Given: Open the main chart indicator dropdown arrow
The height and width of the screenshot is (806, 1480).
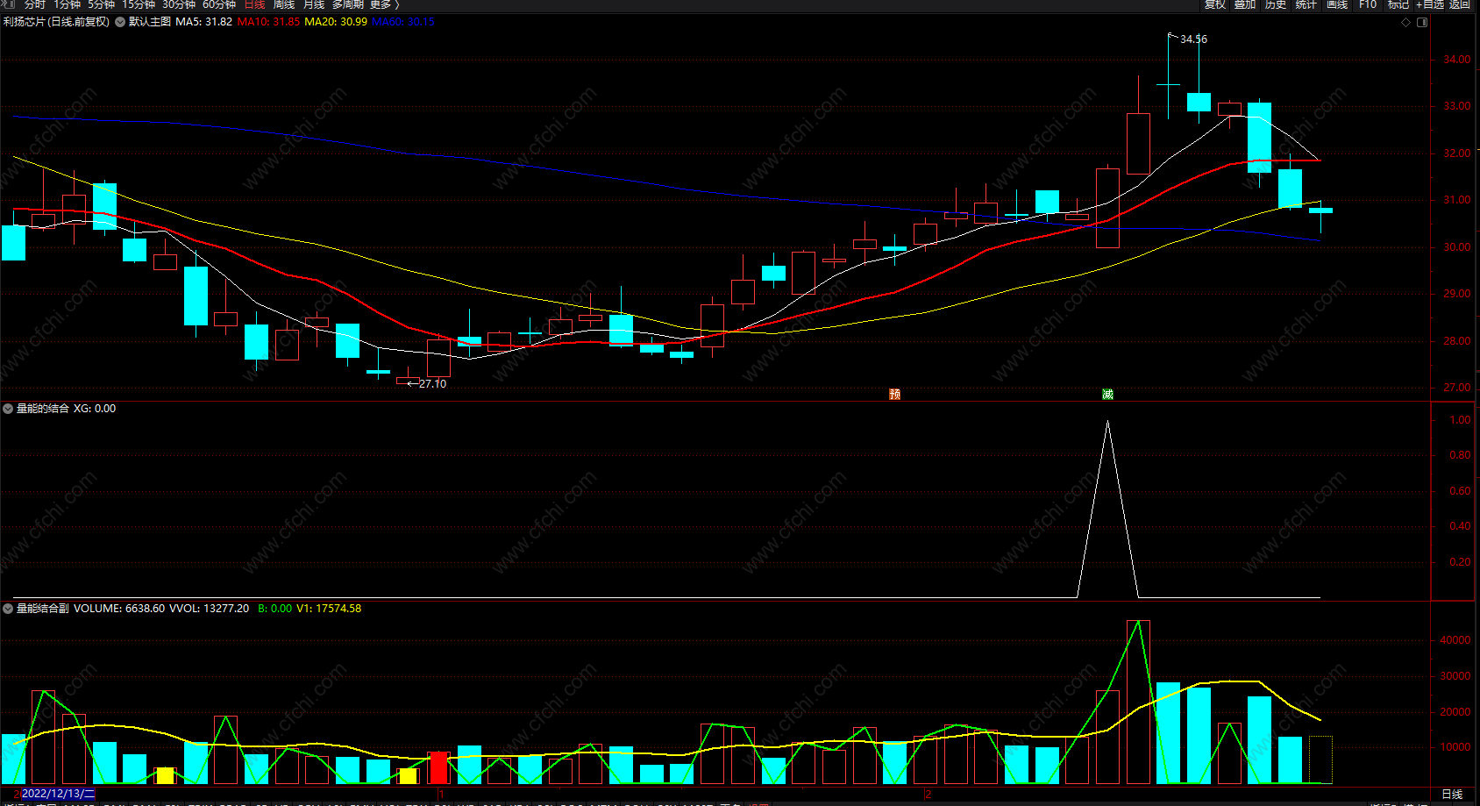Looking at the screenshot, I should click(x=120, y=22).
